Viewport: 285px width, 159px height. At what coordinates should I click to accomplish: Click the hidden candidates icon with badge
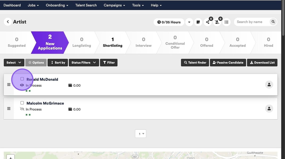point(217,22)
